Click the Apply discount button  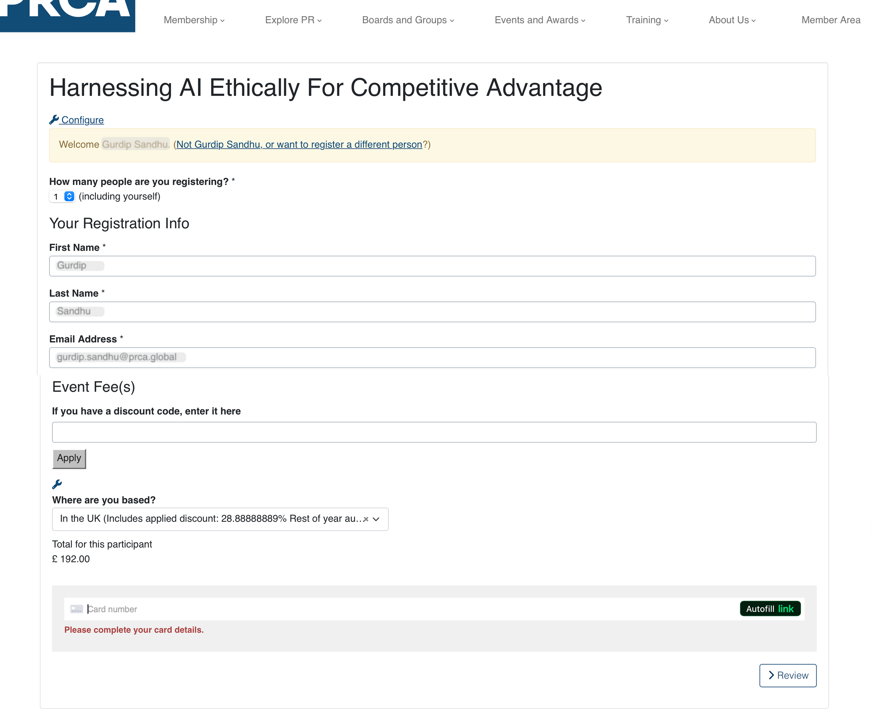[69, 458]
